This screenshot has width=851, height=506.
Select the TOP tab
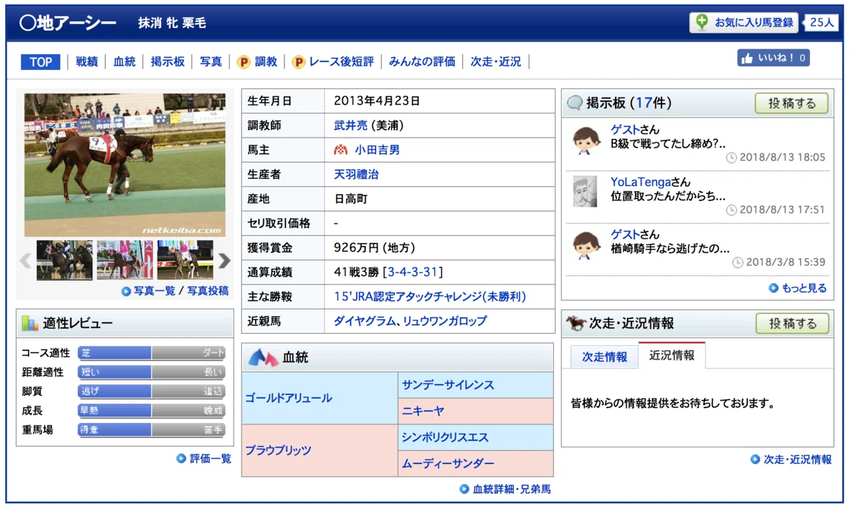(41, 62)
